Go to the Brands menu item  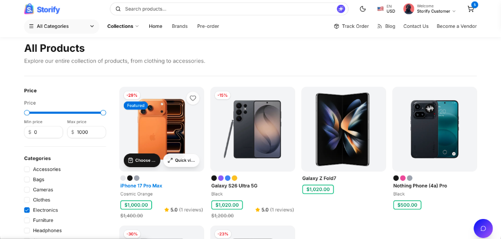point(180,26)
